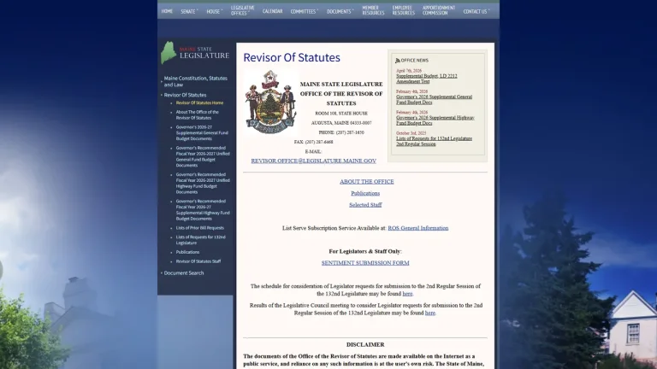Go to Member Resources
The width and height of the screenshot is (657, 369).
point(373,10)
